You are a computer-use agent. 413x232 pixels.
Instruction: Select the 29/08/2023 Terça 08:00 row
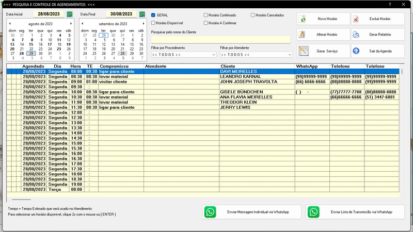click(x=203, y=189)
